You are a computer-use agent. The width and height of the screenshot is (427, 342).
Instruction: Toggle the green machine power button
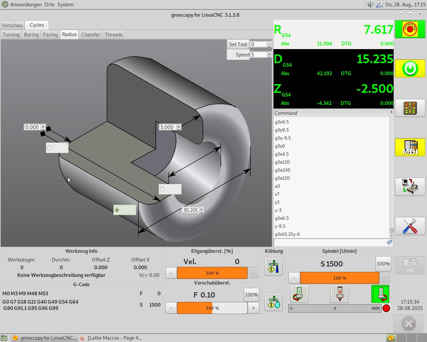click(x=410, y=68)
